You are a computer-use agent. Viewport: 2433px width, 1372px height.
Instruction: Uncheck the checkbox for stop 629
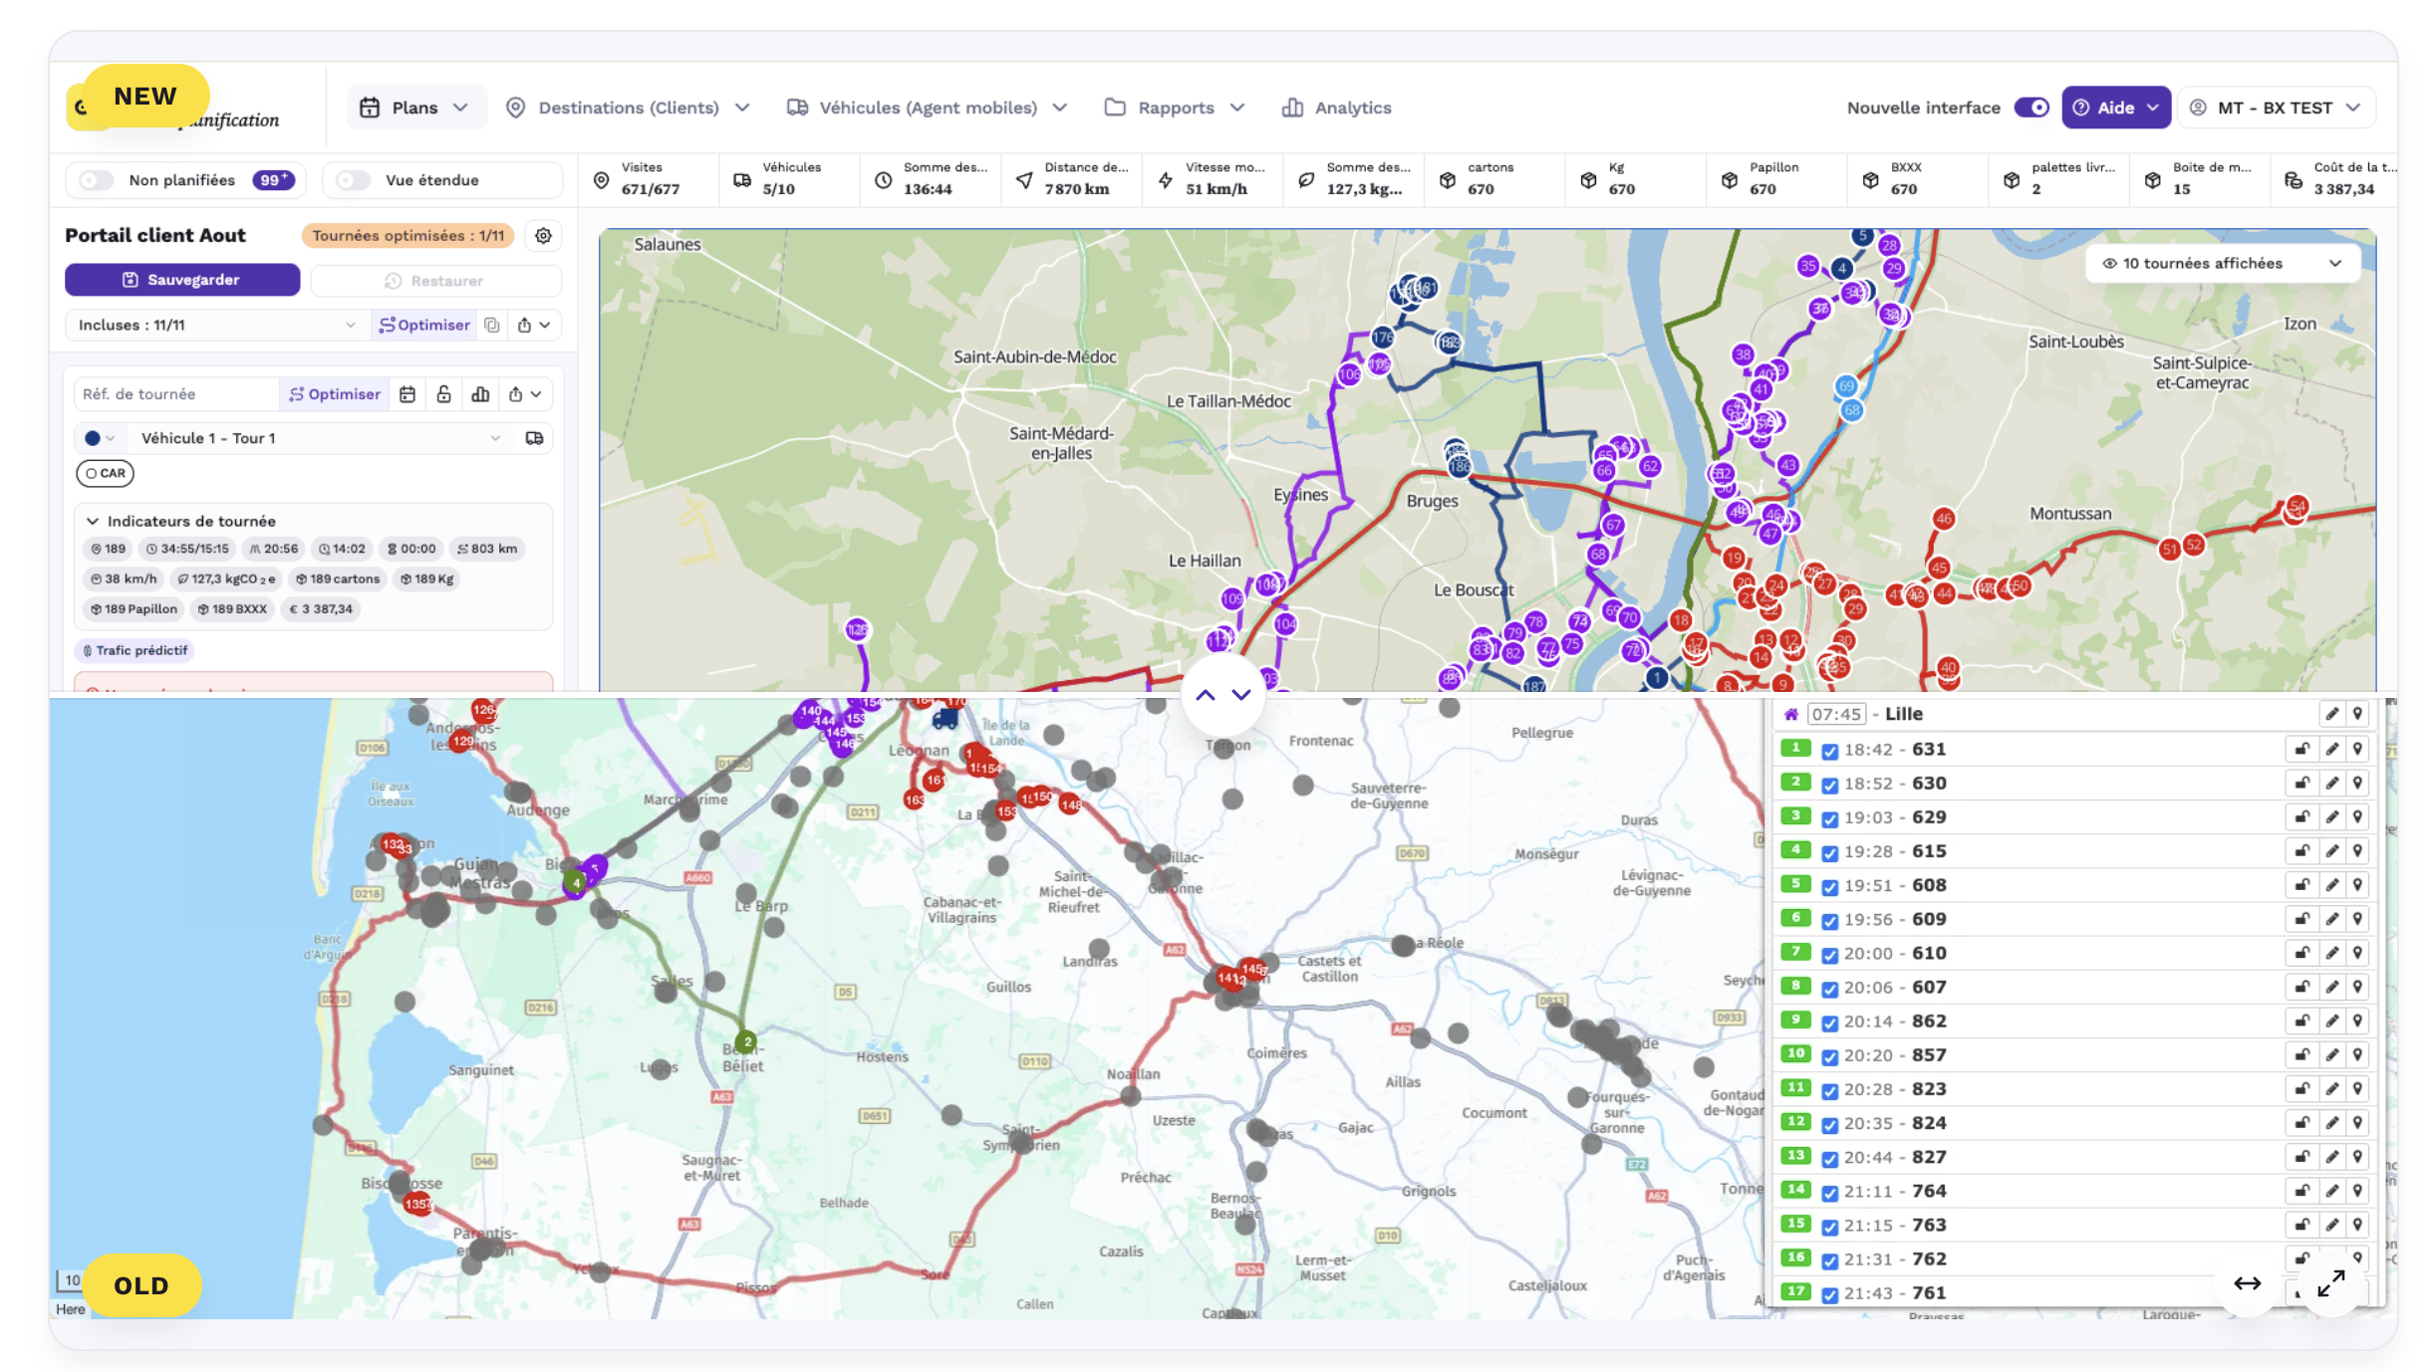tap(1829, 819)
